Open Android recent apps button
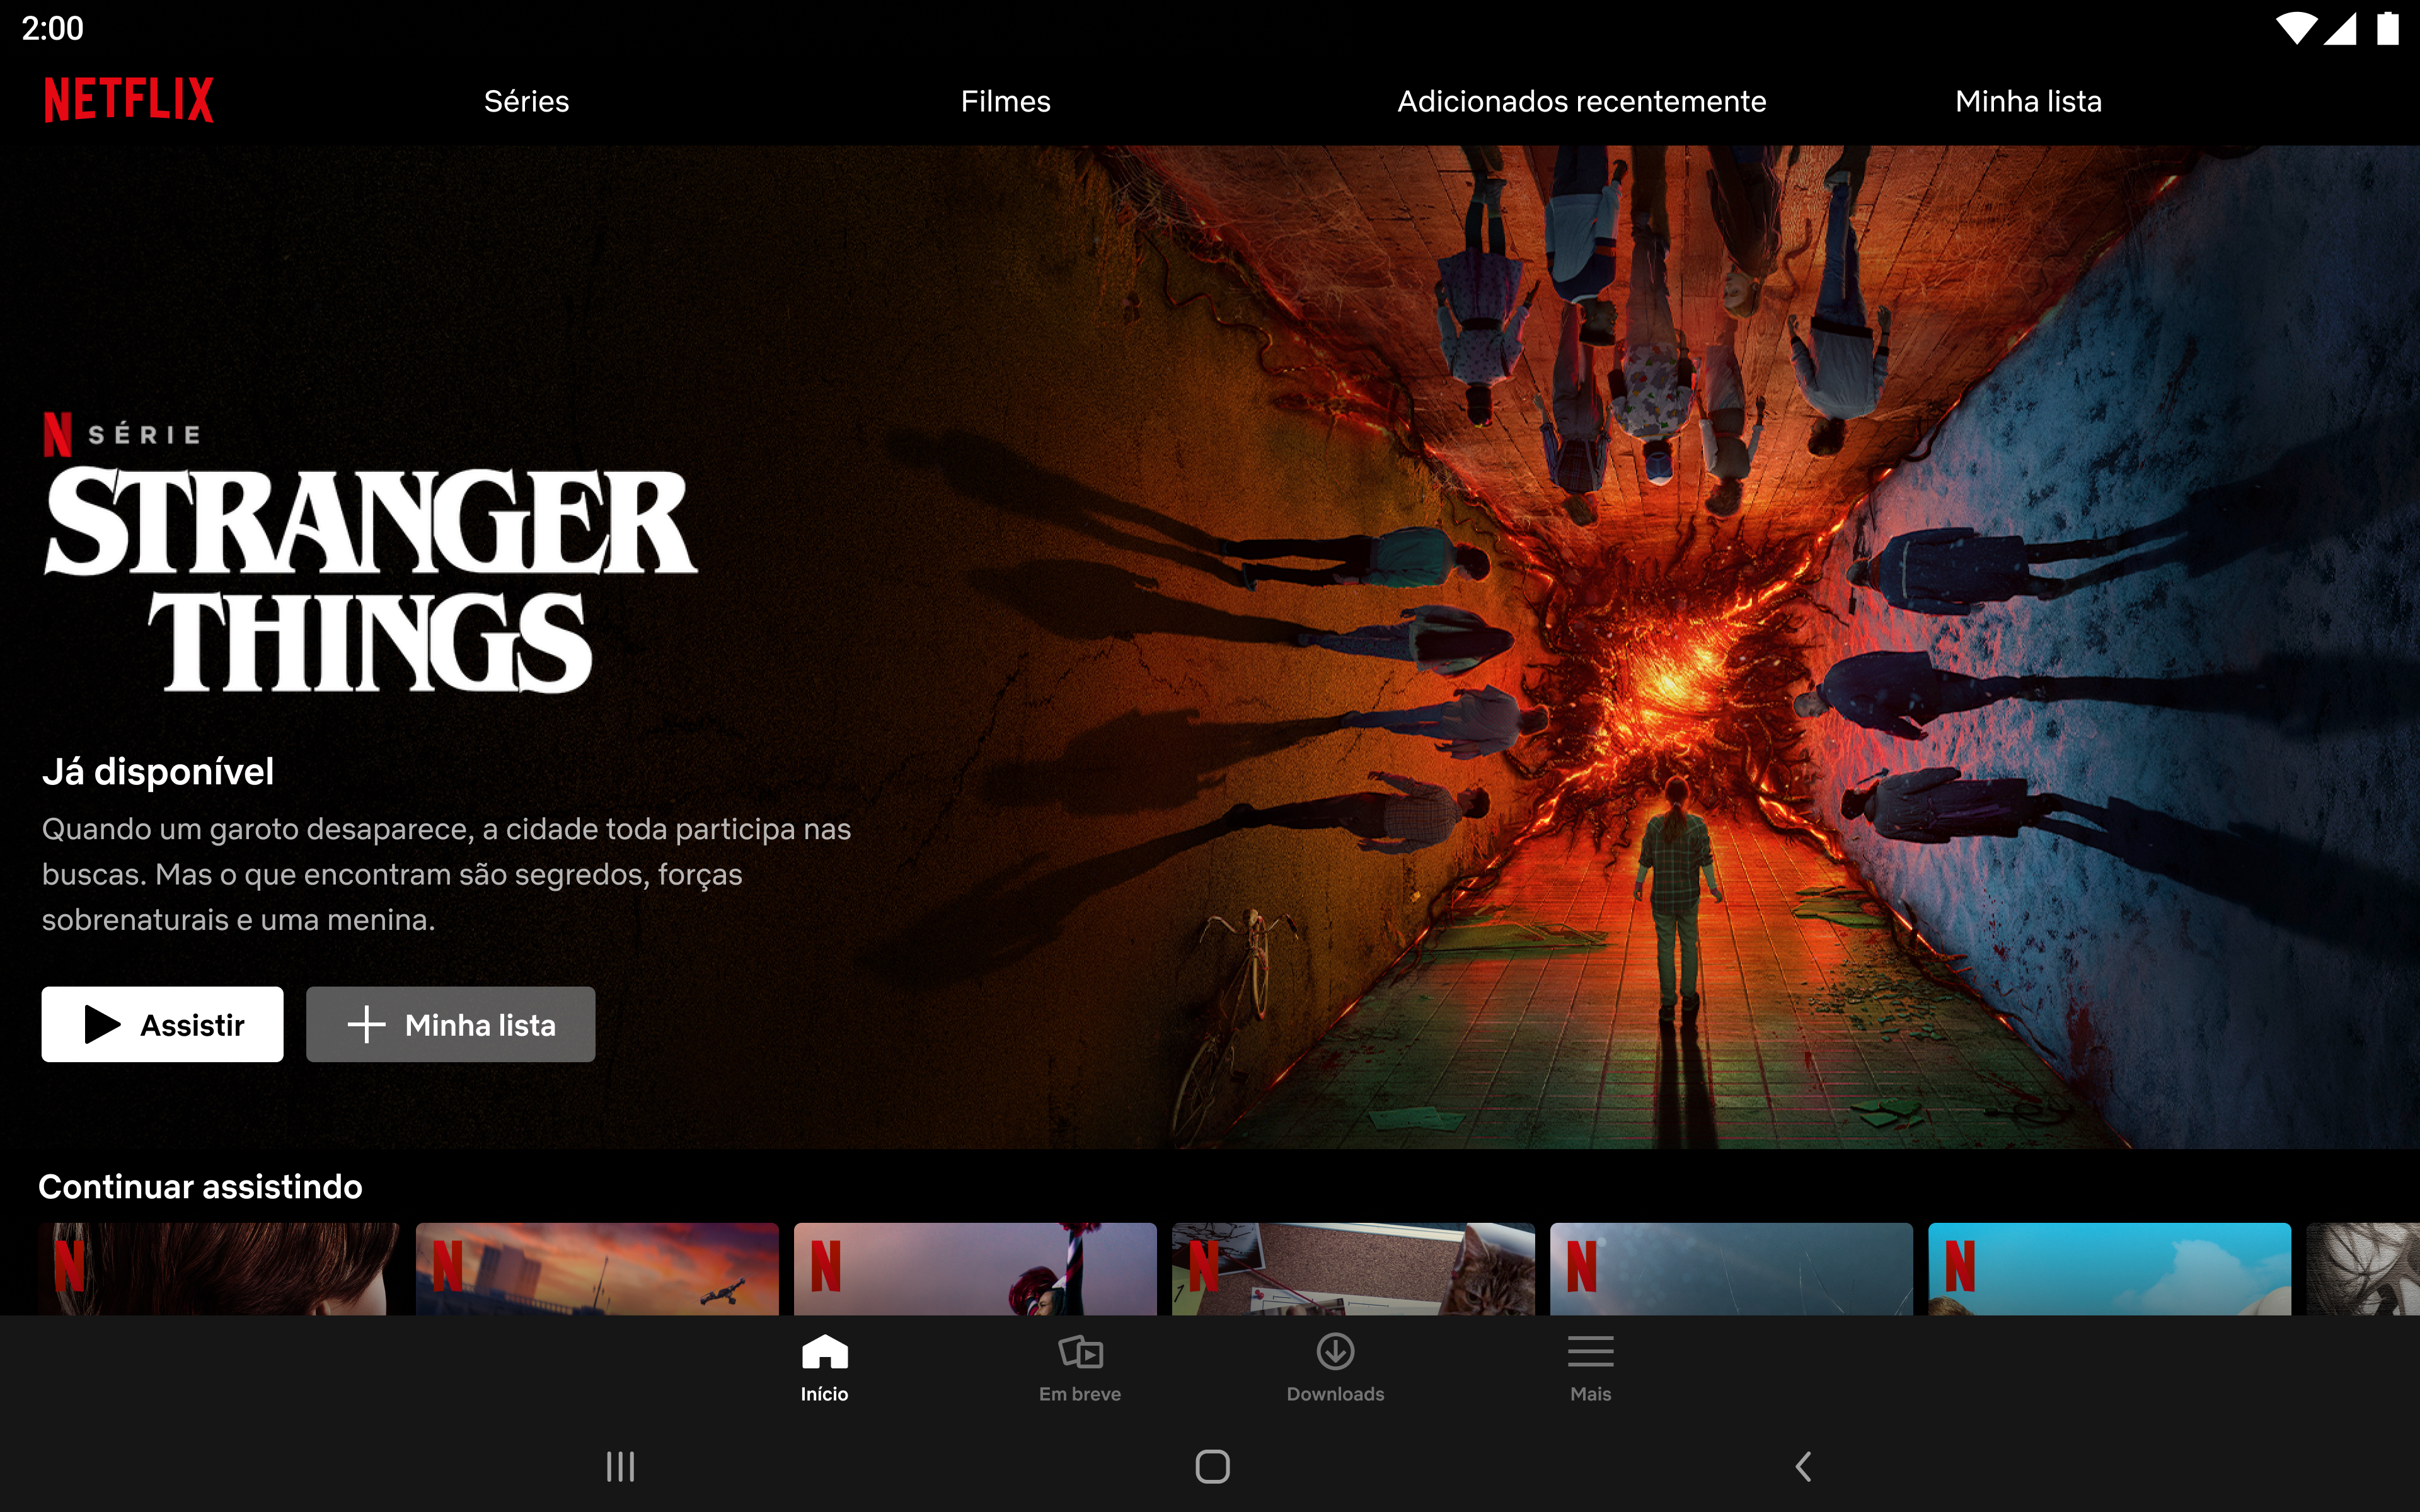This screenshot has width=2420, height=1512. point(620,1466)
